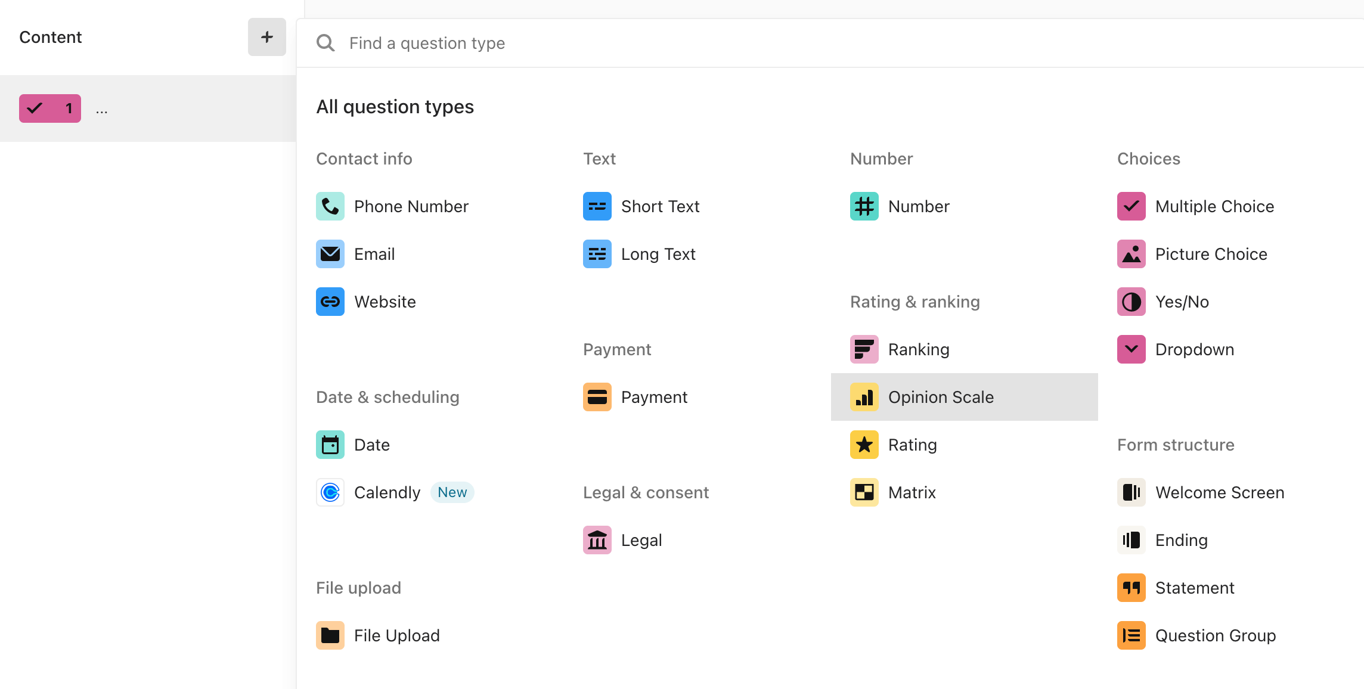1364x689 pixels.
Task: Choose the Phone Number label
Action: pos(411,206)
